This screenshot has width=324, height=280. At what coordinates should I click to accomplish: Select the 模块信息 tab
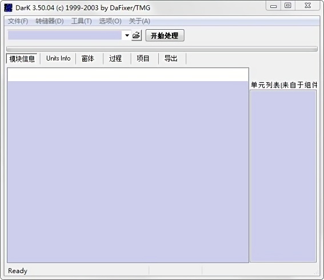tap(22, 59)
